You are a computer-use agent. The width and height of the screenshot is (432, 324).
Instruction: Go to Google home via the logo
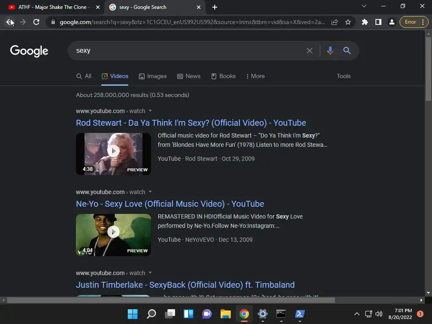pyautogui.click(x=29, y=51)
